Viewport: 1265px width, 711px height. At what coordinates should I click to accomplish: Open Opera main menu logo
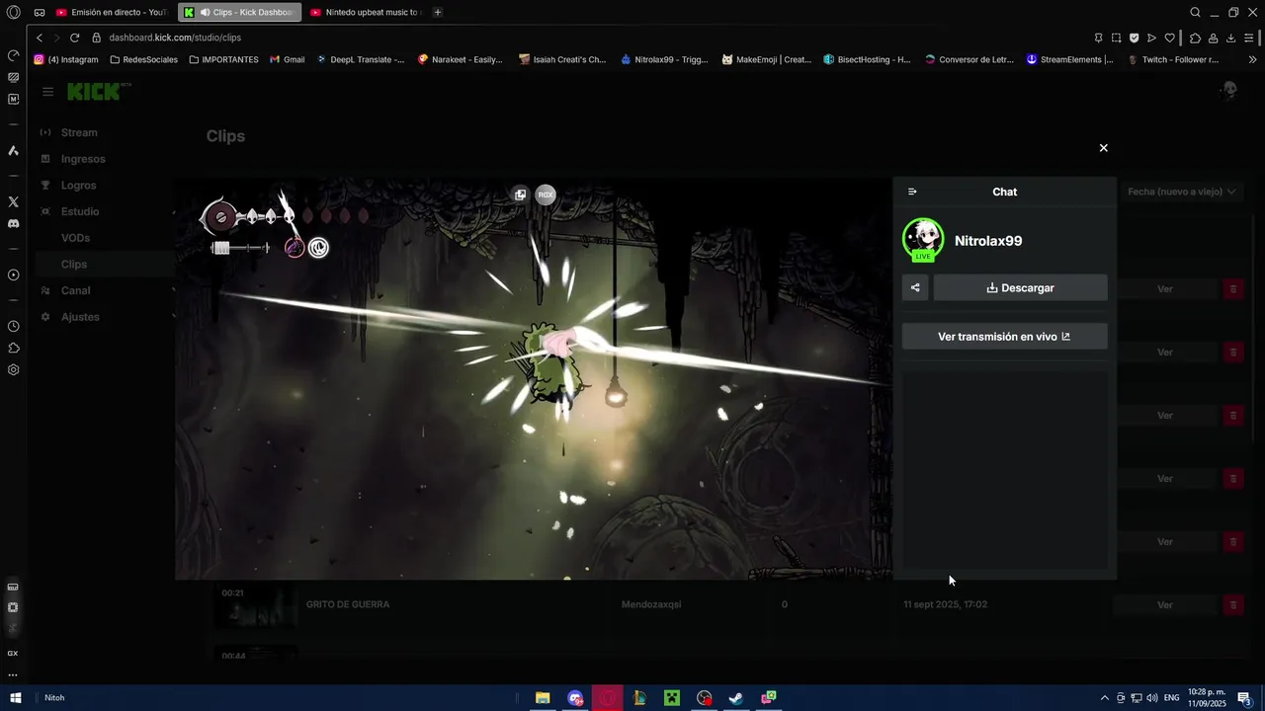pyautogui.click(x=13, y=12)
